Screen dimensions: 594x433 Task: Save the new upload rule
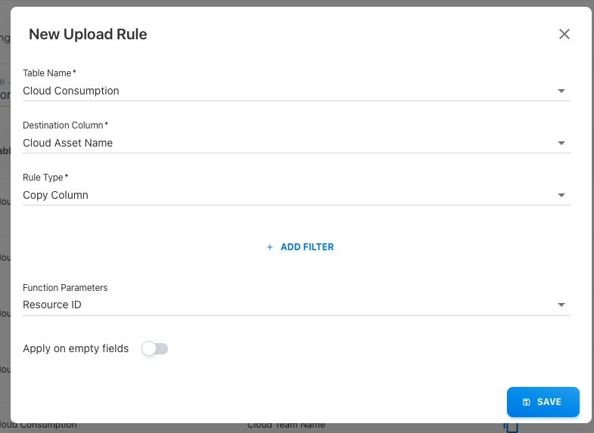pyautogui.click(x=543, y=402)
